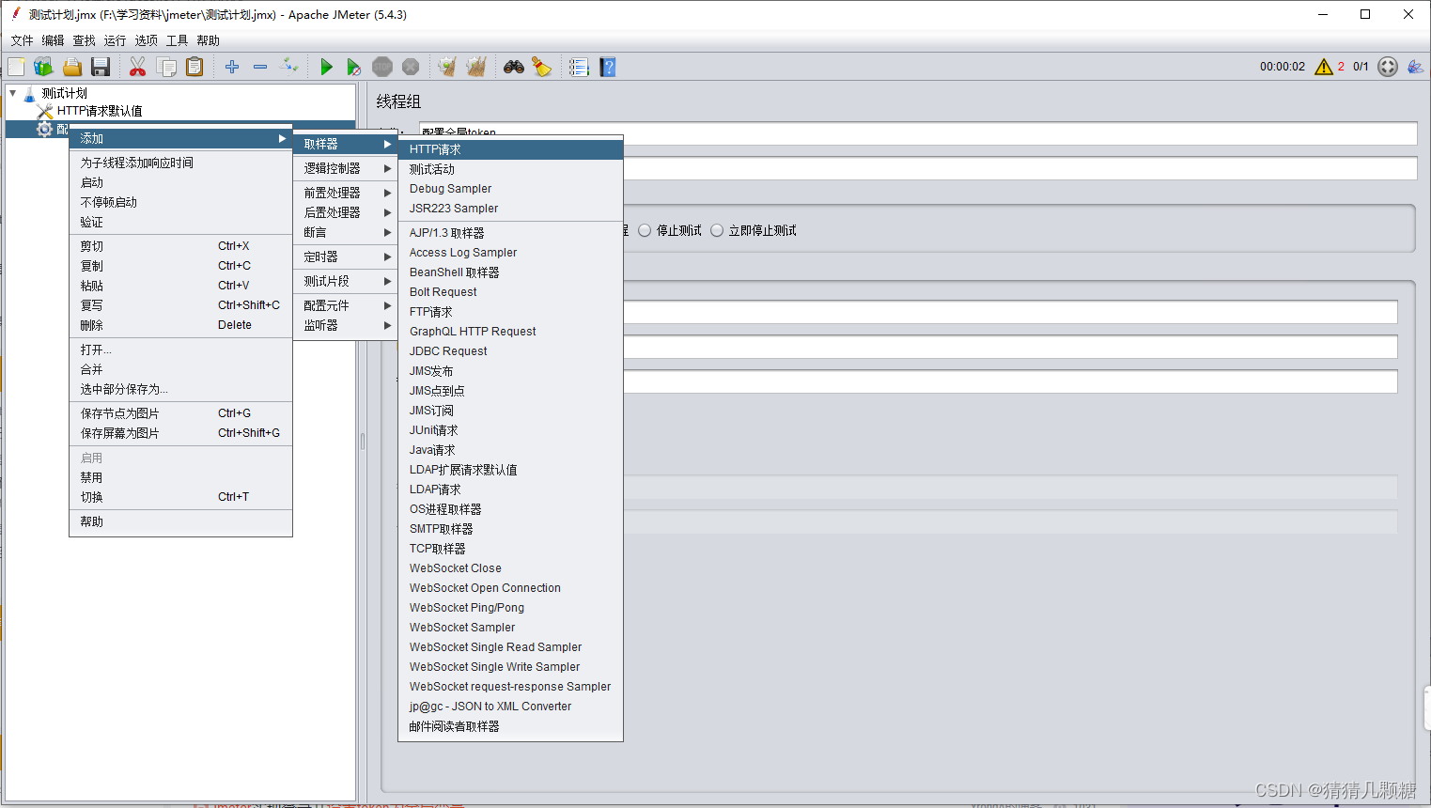Choose 测试片段 in add submenu
The width and height of the screenshot is (1431, 808).
(346, 281)
